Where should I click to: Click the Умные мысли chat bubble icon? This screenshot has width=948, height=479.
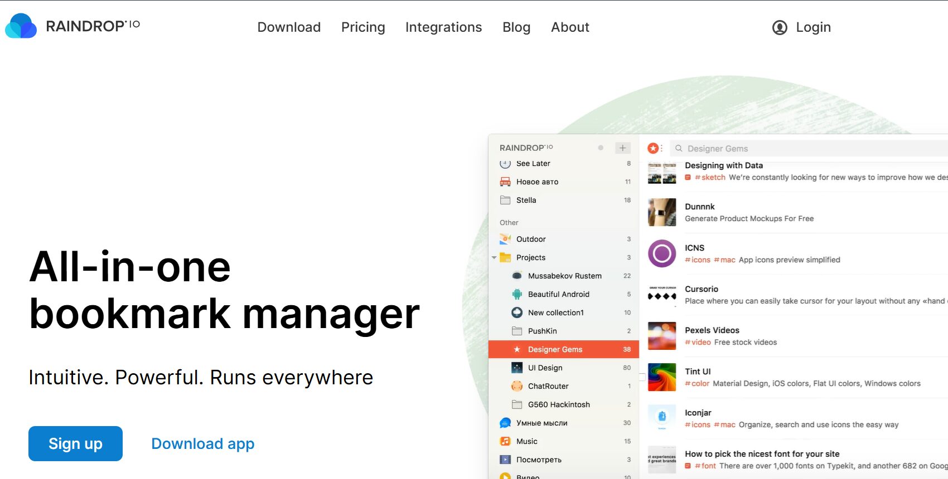(x=505, y=423)
